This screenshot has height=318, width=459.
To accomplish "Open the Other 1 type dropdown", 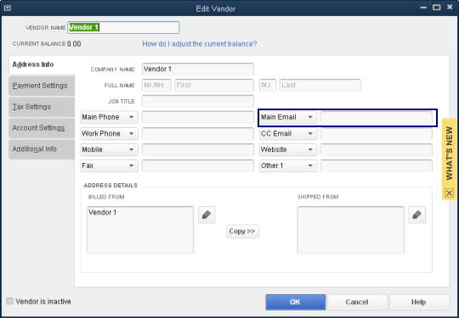I will 288,165.
